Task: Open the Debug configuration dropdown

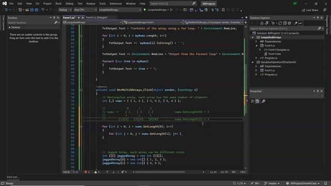Action: click(65, 10)
